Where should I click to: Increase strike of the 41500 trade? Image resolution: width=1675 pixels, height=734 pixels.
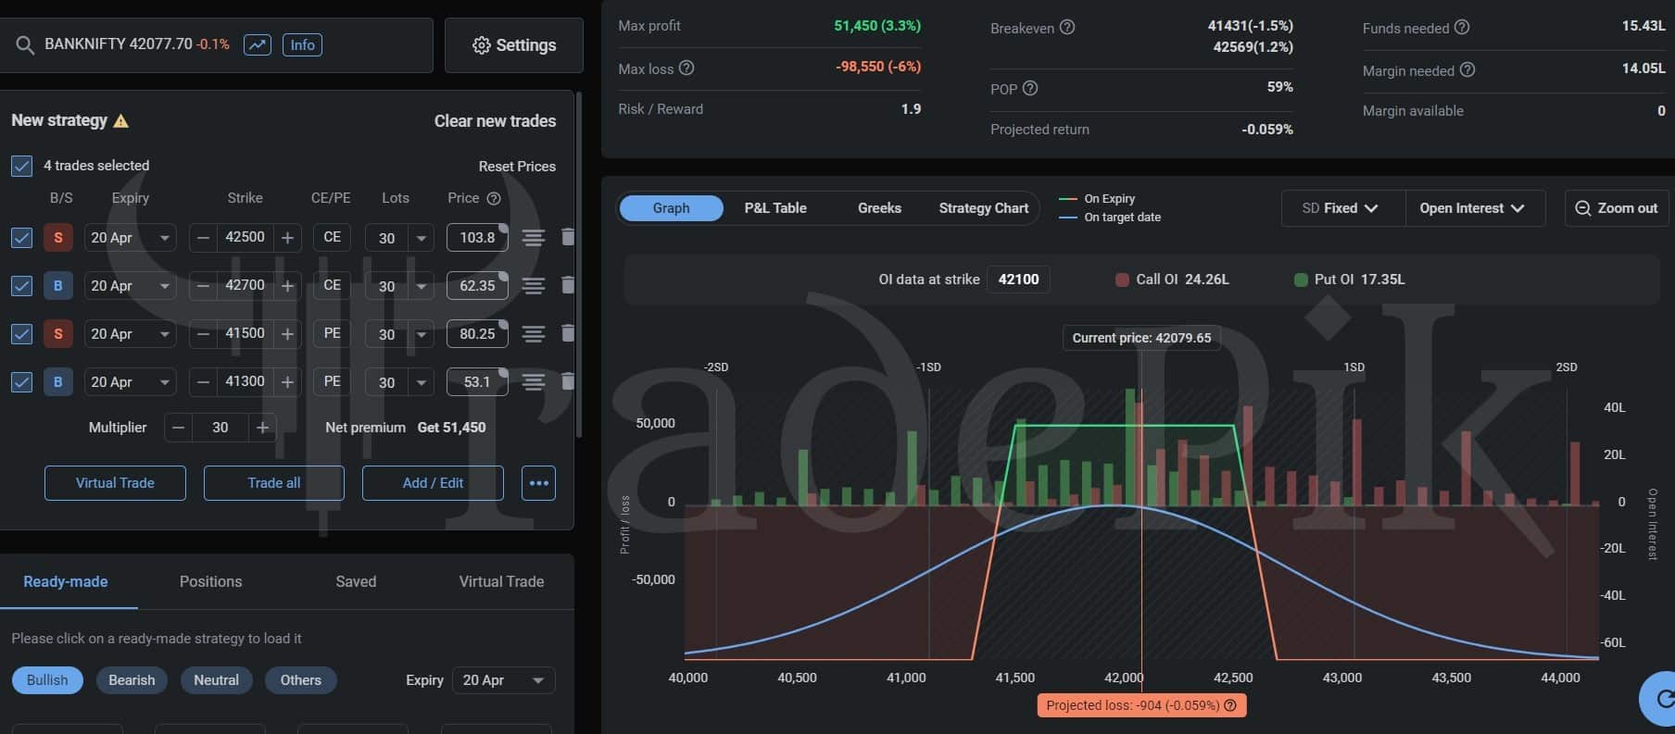(x=288, y=334)
